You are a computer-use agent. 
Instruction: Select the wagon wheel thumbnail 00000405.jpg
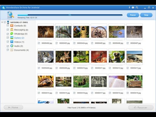[x=99, y=32]
